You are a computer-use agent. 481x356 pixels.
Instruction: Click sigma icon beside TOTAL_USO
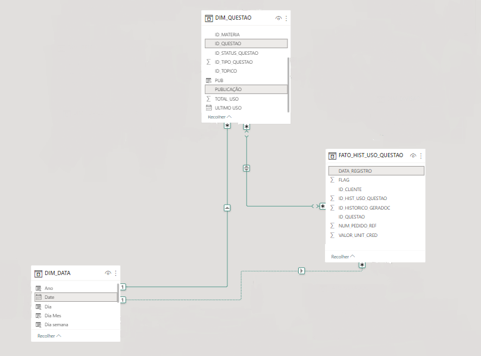(x=208, y=99)
